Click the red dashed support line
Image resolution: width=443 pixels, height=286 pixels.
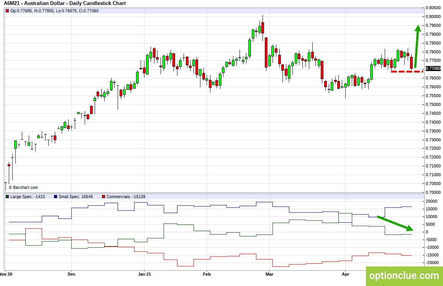pos(407,71)
